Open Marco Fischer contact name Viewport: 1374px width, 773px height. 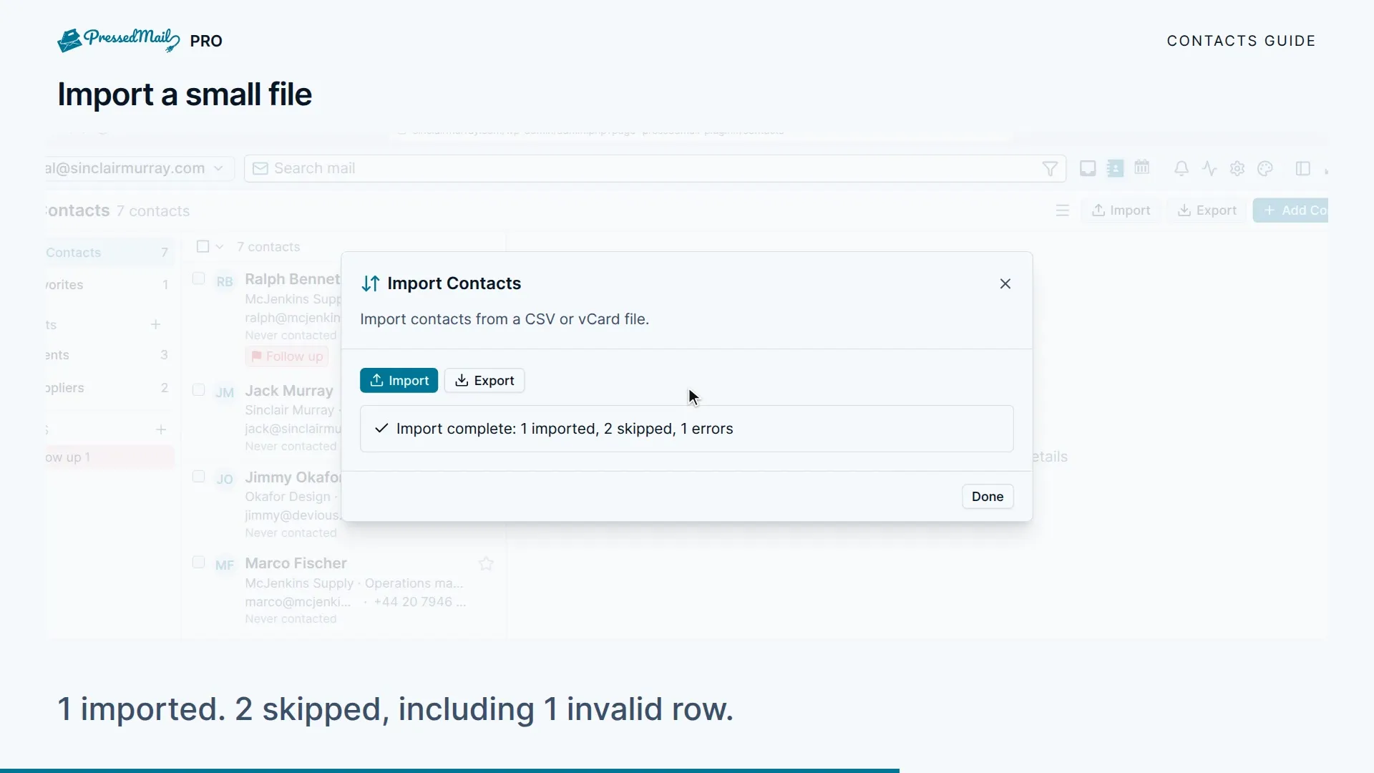(x=296, y=563)
